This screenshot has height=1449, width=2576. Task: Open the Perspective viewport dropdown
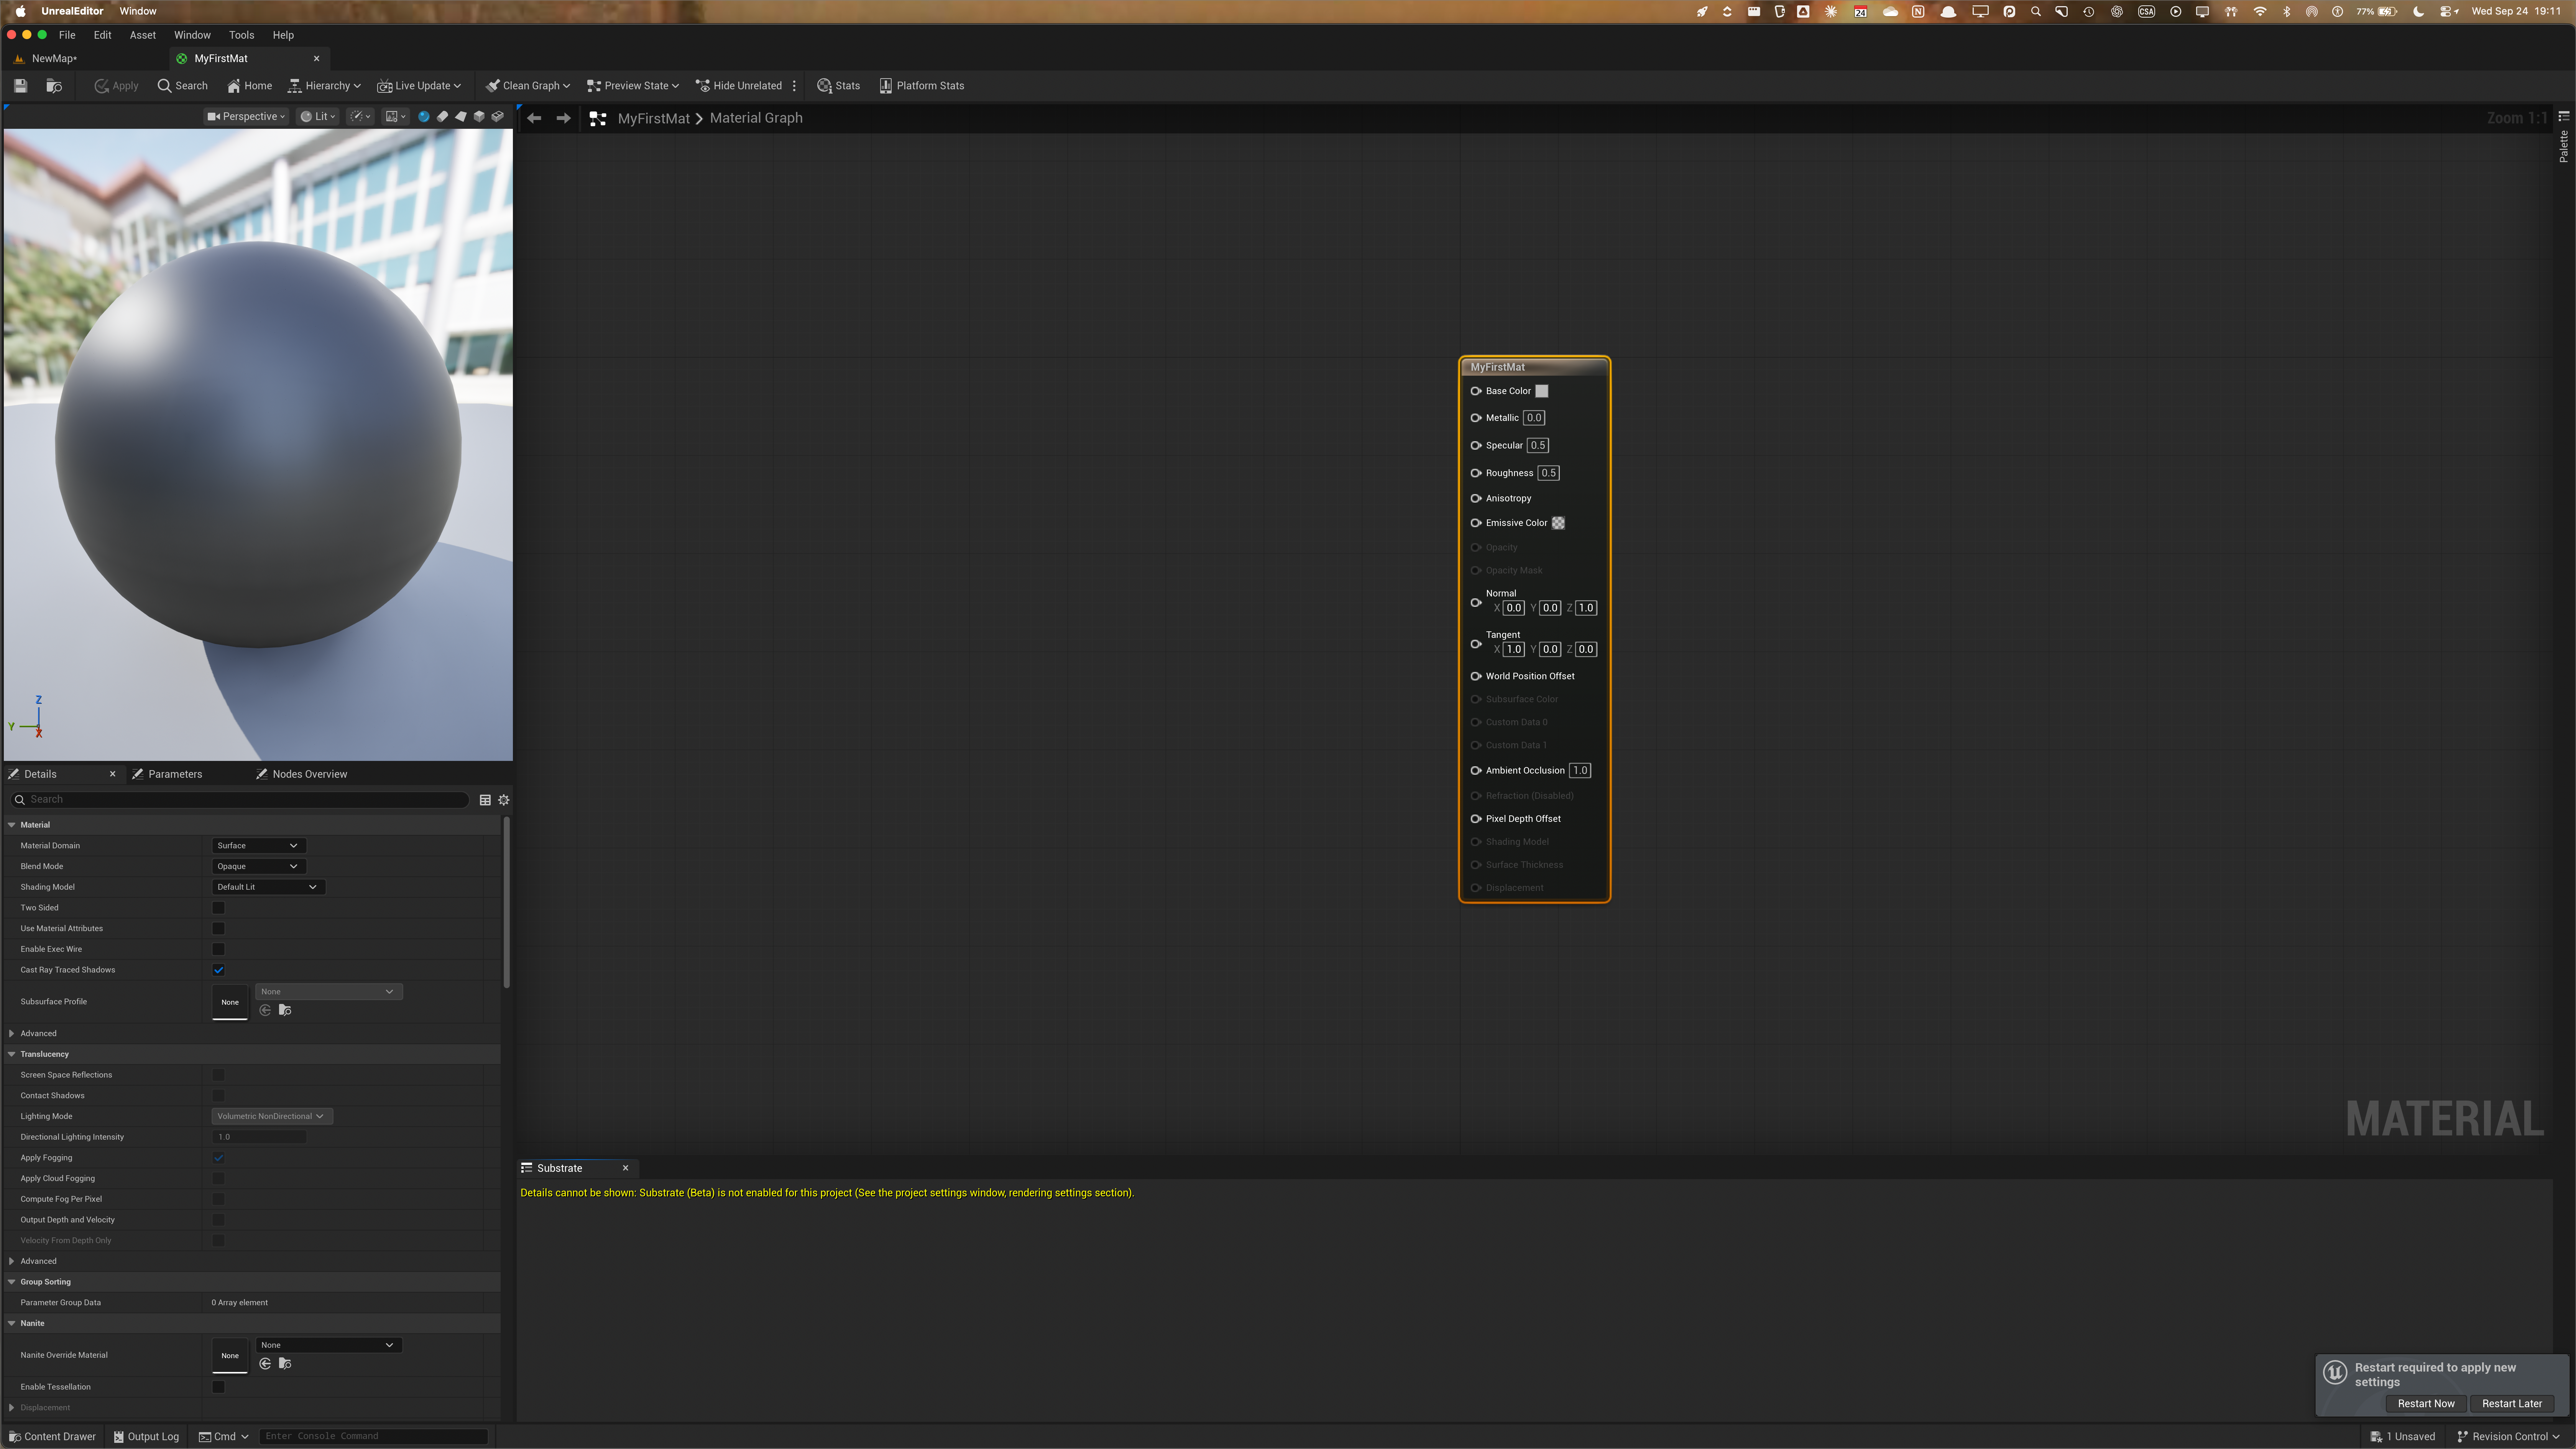(246, 117)
